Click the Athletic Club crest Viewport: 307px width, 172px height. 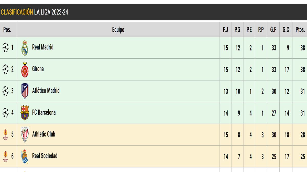(25, 134)
